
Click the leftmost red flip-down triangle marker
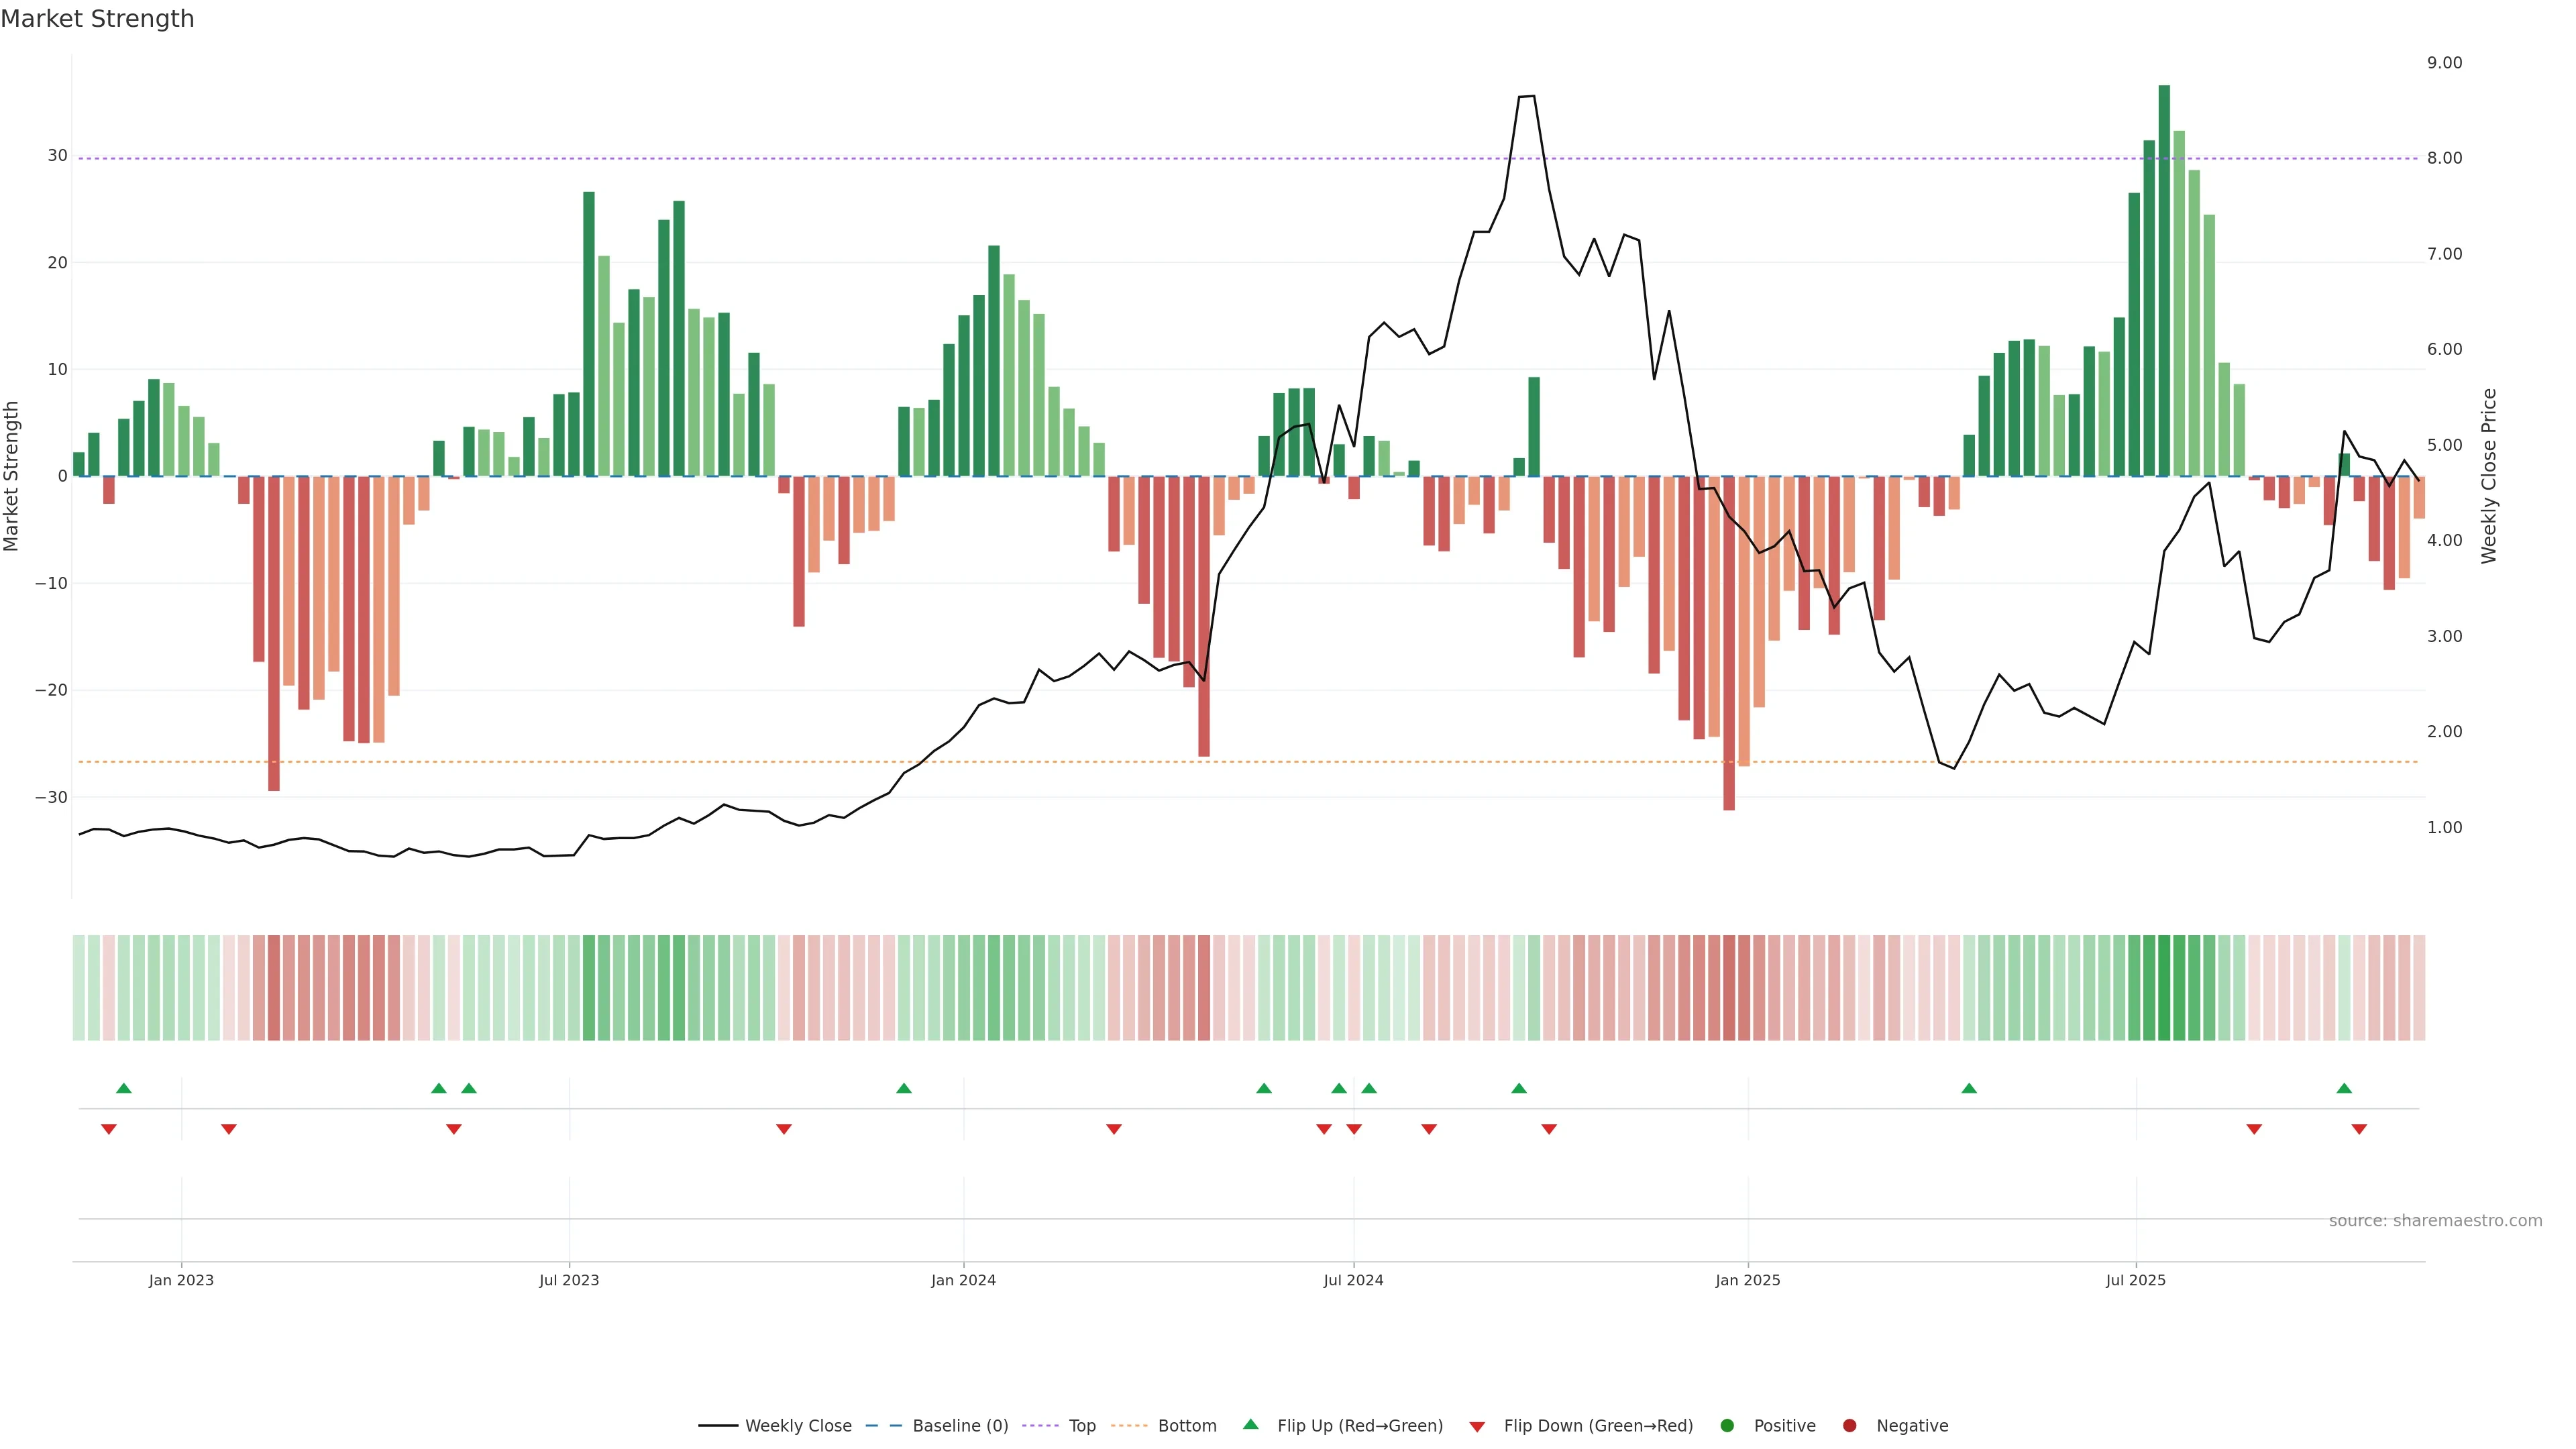pos(109,1129)
